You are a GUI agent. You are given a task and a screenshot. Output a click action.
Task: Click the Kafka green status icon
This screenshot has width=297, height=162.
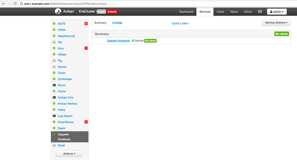pyautogui.click(x=54, y=110)
